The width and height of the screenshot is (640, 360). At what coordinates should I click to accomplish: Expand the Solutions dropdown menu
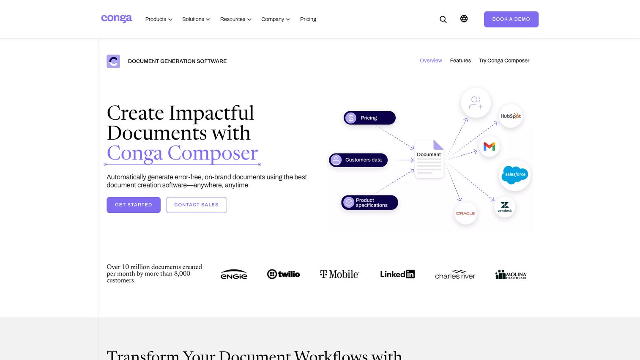click(x=196, y=19)
